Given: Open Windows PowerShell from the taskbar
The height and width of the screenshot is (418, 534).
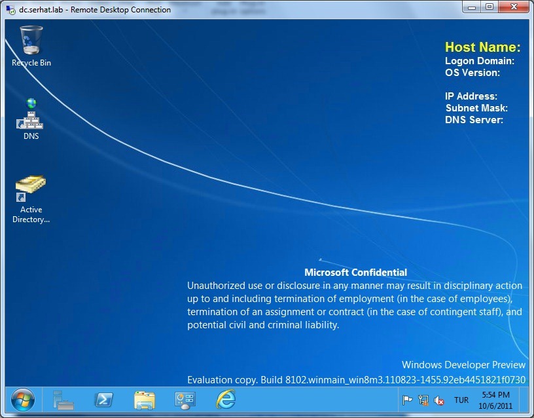Looking at the screenshot, I should pos(103,400).
